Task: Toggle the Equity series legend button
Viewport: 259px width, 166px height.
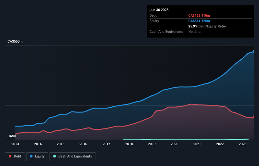Action: 37,157
